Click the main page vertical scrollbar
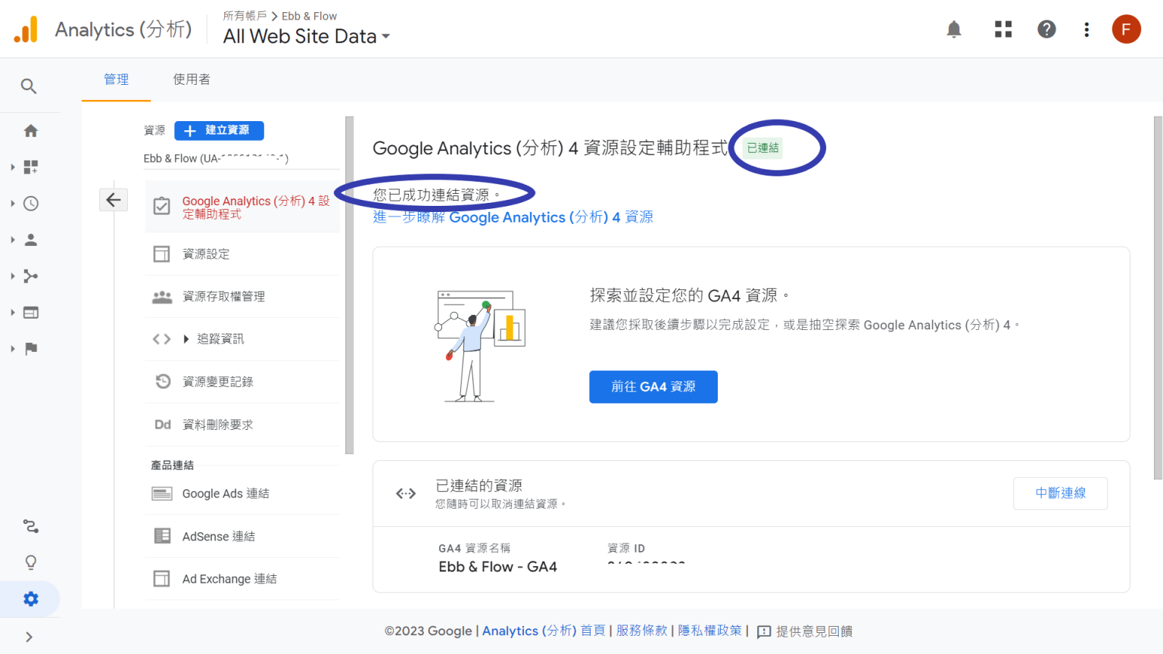1163x654 pixels. point(1158,298)
